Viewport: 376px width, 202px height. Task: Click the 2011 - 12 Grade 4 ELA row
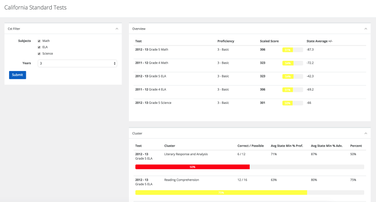point(250,92)
